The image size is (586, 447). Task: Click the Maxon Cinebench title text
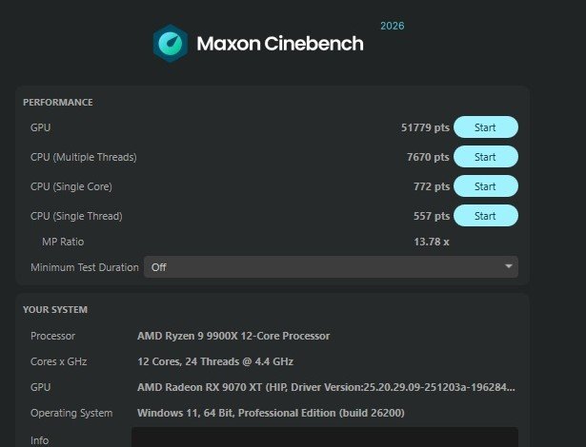tap(280, 44)
